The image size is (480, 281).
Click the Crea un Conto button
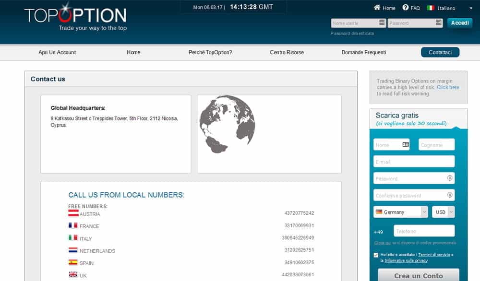point(418,276)
